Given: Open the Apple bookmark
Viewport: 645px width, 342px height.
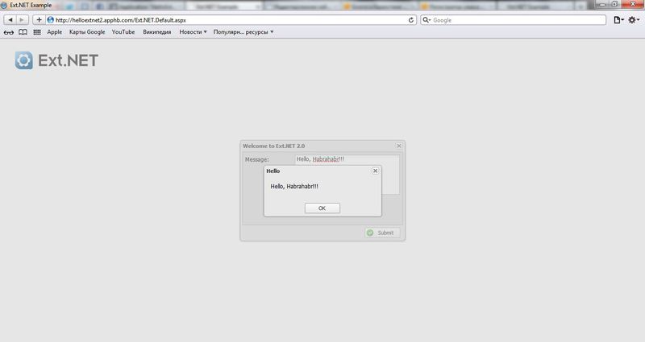Looking at the screenshot, I should pyautogui.click(x=54, y=32).
